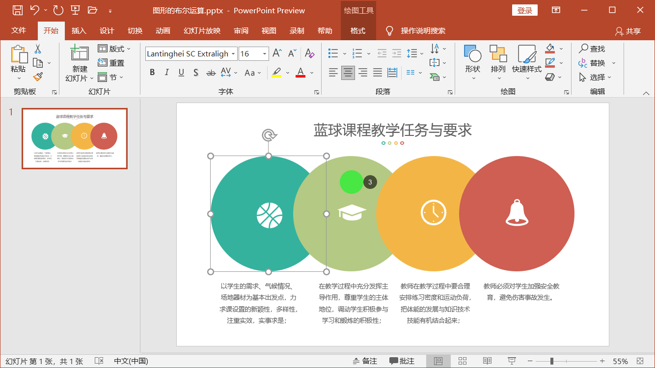Open Select (选择) dropdown
Image resolution: width=655 pixels, height=368 pixels.
point(595,77)
